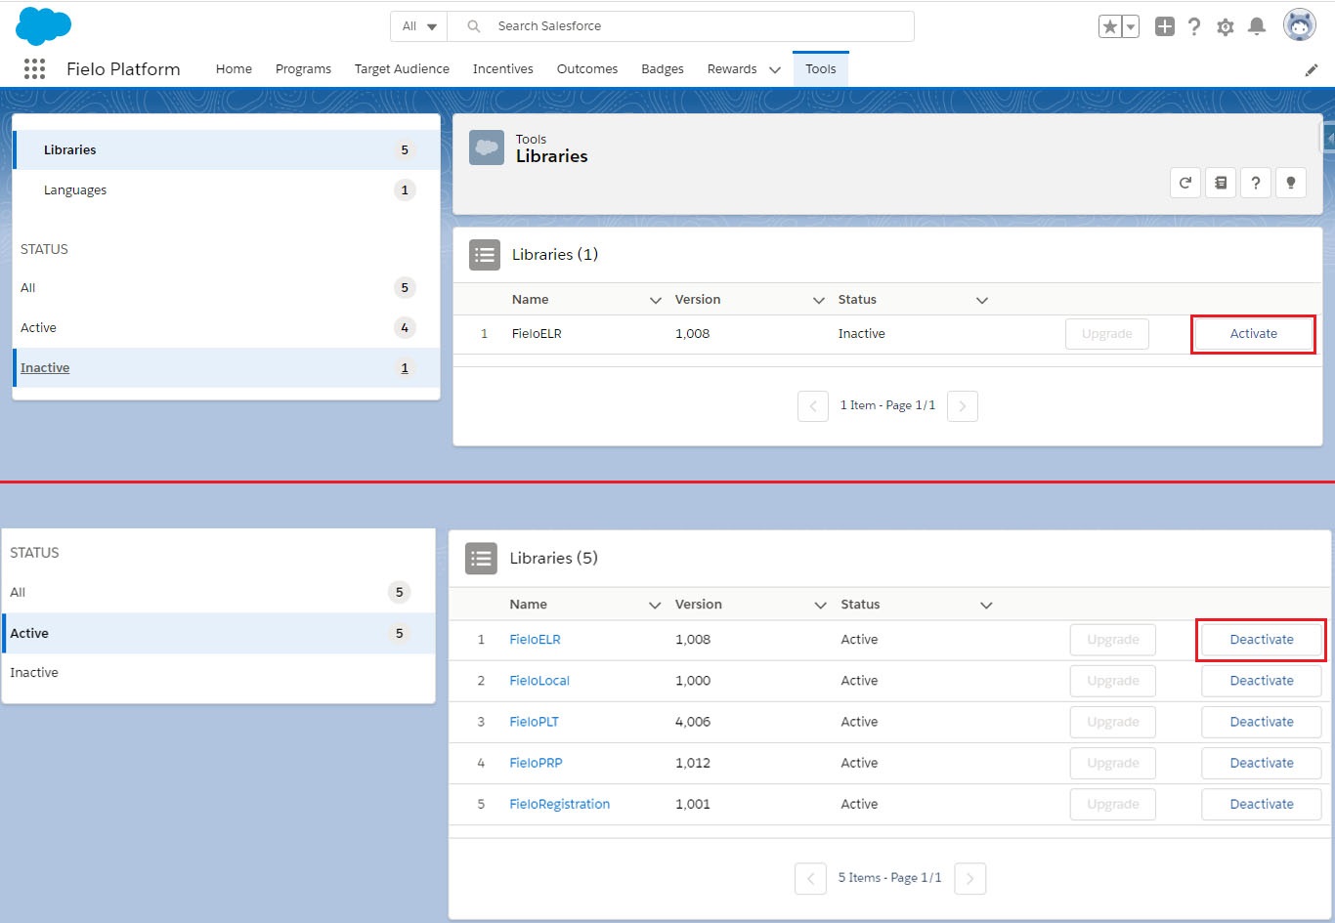
Task: Select underlined Inactive filter with count 1
Action: (227, 368)
